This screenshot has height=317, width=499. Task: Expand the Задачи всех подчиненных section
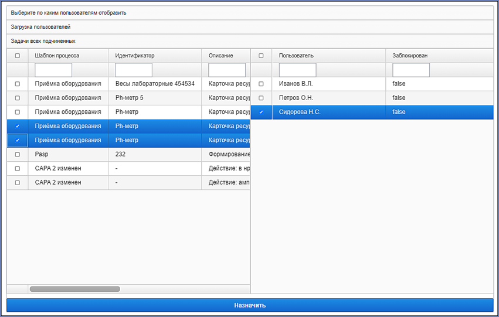tap(250, 41)
